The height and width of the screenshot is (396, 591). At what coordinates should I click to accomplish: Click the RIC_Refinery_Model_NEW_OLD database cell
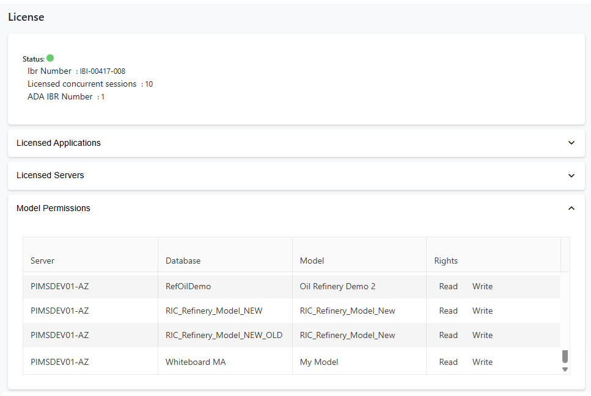(x=224, y=335)
